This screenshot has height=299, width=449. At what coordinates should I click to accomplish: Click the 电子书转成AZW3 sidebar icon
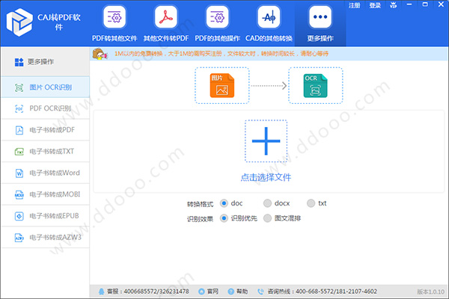coord(19,238)
